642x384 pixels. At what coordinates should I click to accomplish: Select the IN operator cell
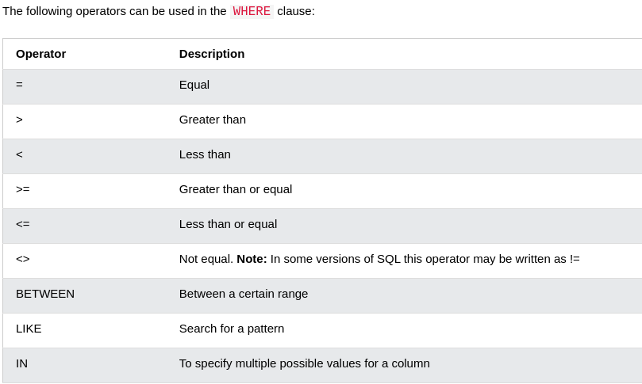21,363
